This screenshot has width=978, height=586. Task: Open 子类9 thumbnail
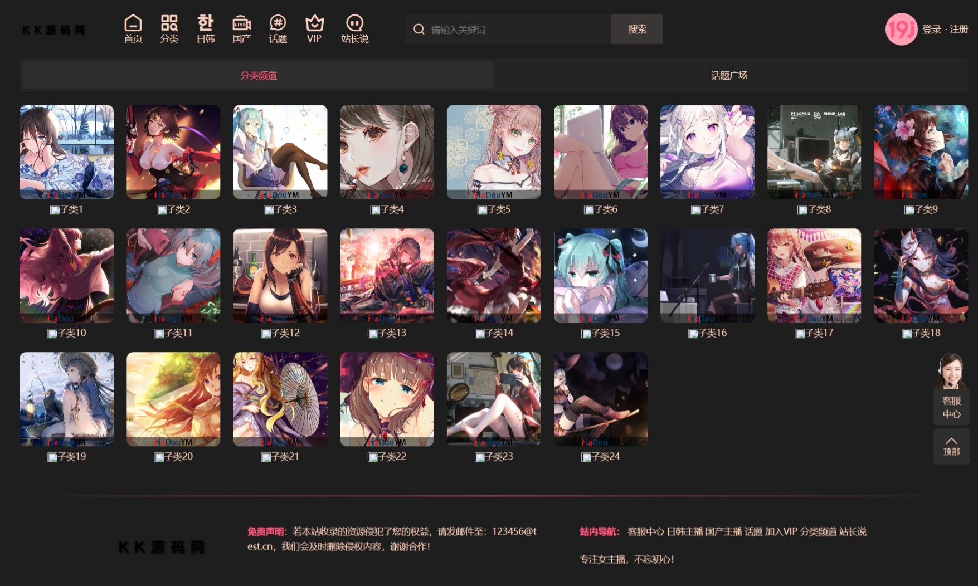[921, 152]
